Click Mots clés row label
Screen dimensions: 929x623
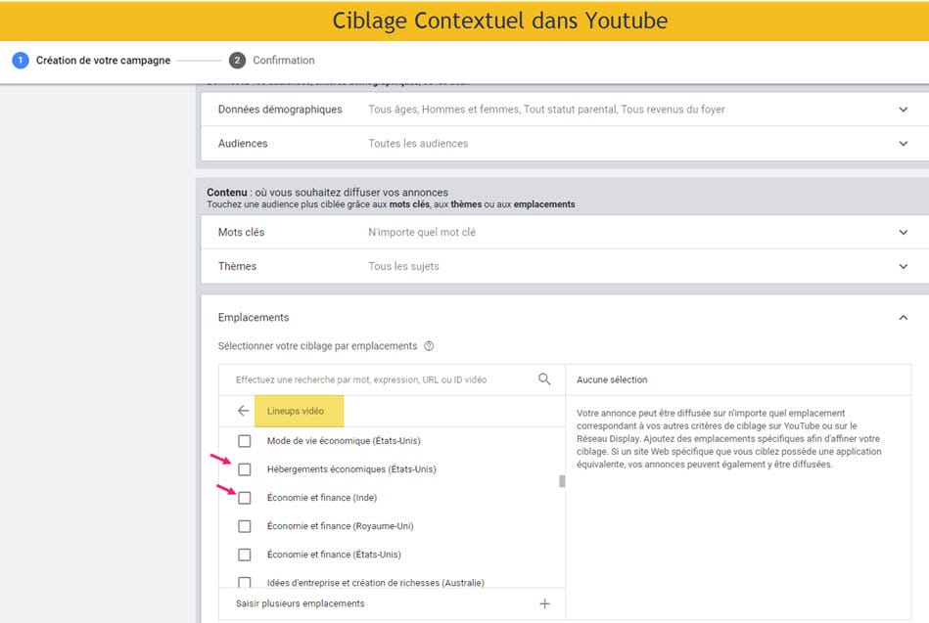point(241,232)
